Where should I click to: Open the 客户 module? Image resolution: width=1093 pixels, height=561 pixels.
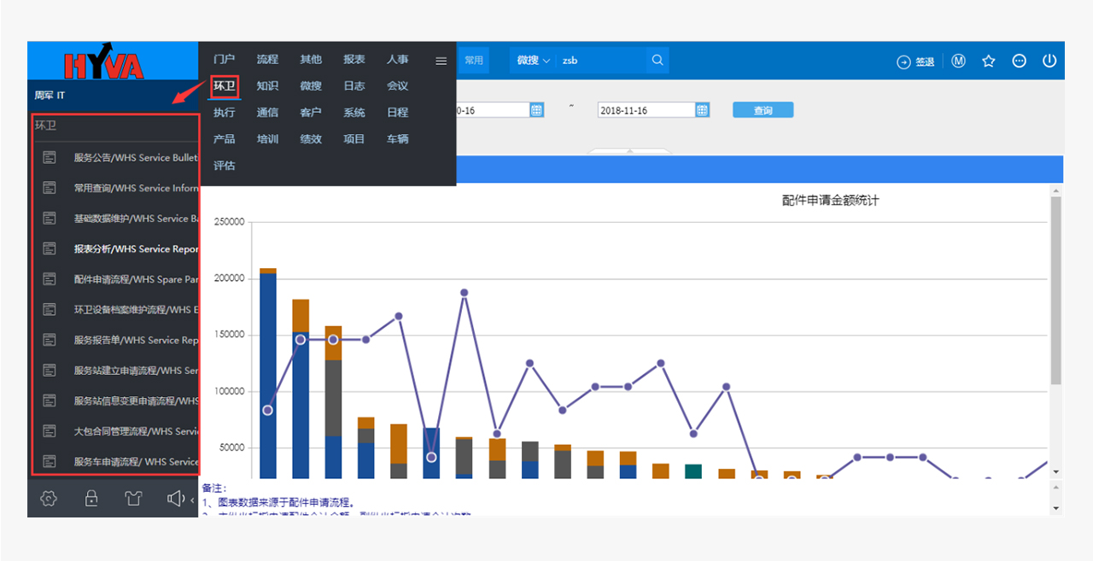click(311, 113)
